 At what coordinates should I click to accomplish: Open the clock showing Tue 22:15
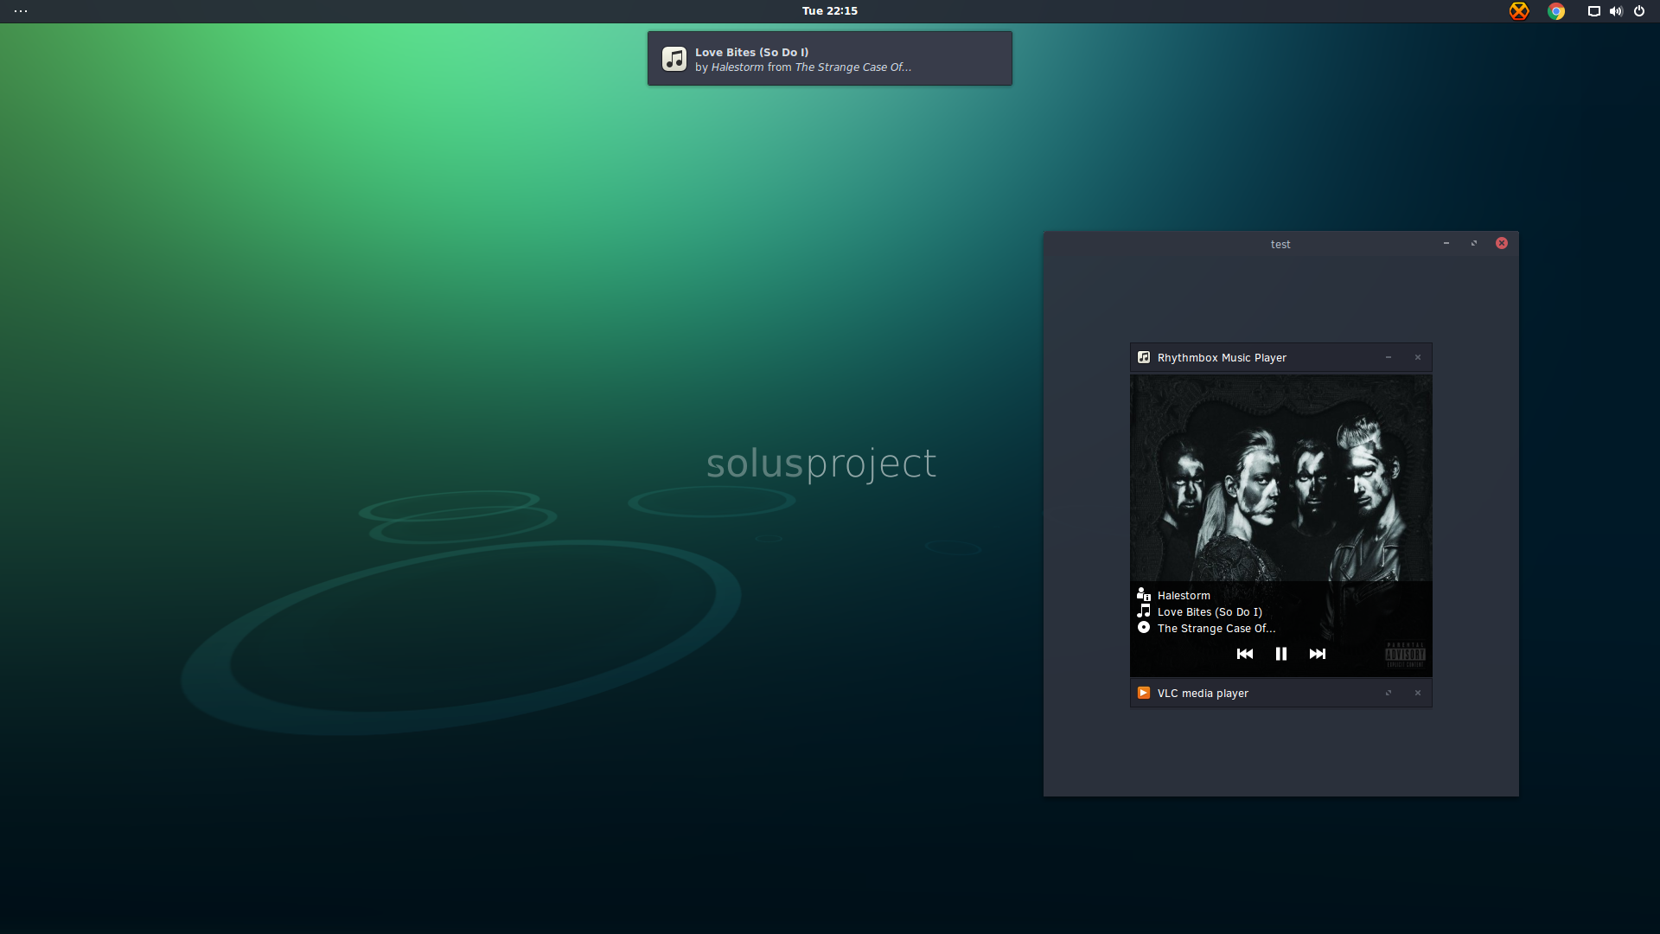[x=830, y=11]
